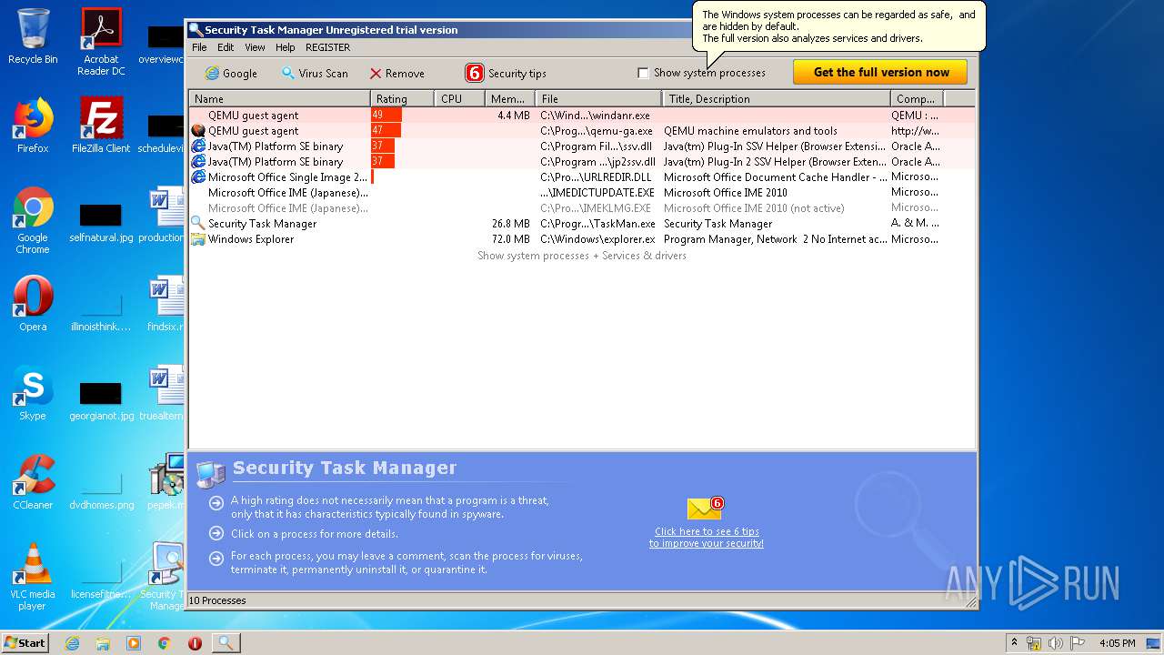Open FileZilla Client desktop shortcut
This screenshot has height=655, width=1164.
tap(101, 126)
